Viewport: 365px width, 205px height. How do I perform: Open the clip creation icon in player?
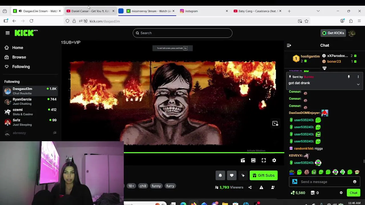[x=243, y=161]
